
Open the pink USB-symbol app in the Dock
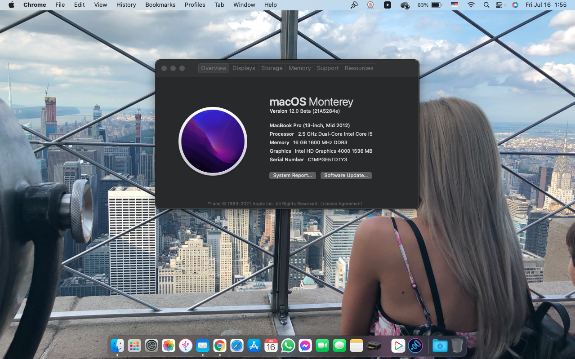coord(186,346)
